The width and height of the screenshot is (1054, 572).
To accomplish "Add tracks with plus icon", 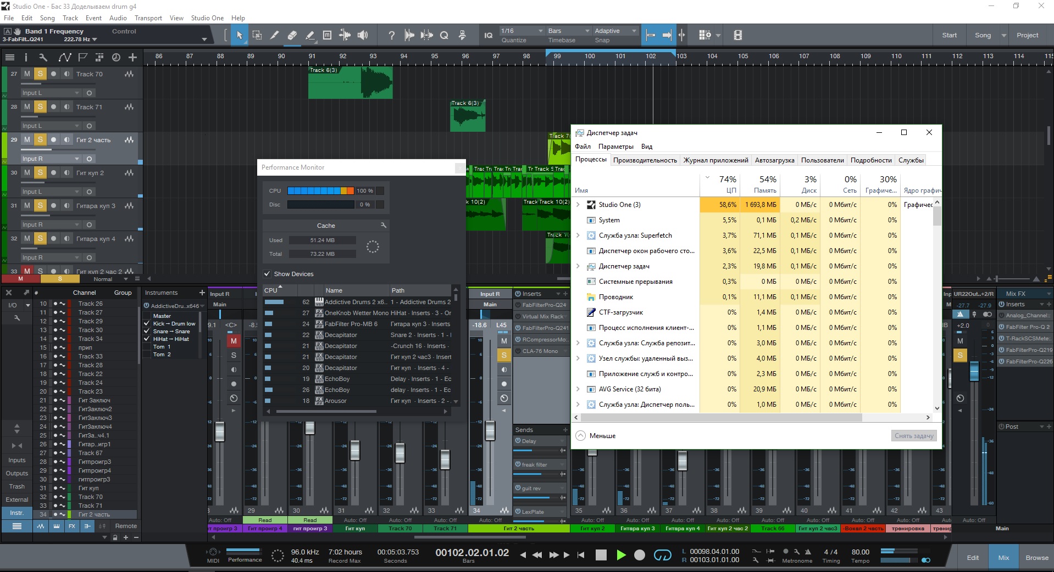I will (x=132, y=57).
